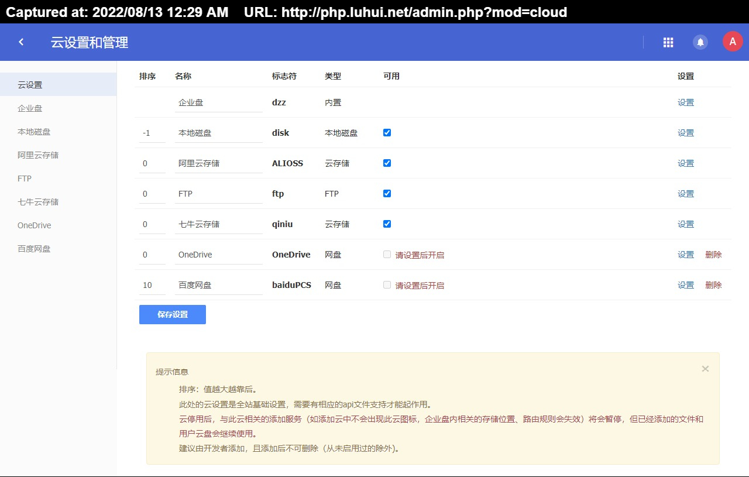Open OneDrive in the sidebar
749x477 pixels.
(x=58, y=225)
